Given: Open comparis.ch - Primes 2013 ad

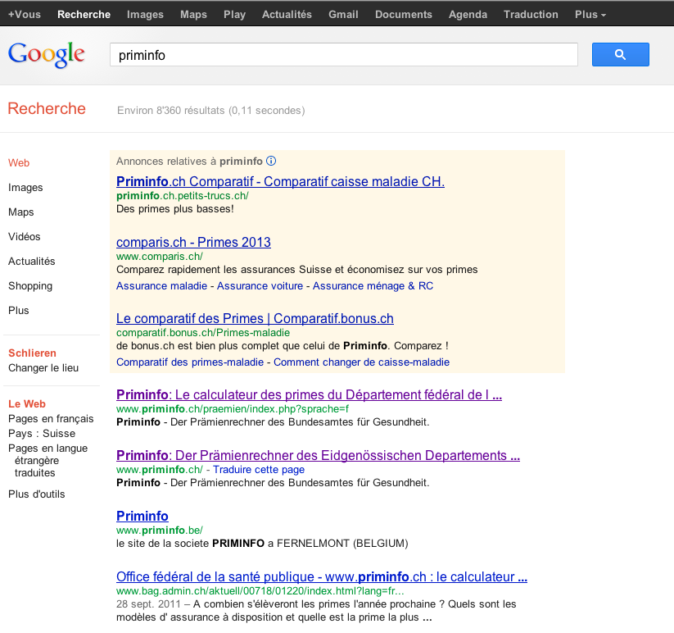Looking at the screenshot, I should coord(193,242).
